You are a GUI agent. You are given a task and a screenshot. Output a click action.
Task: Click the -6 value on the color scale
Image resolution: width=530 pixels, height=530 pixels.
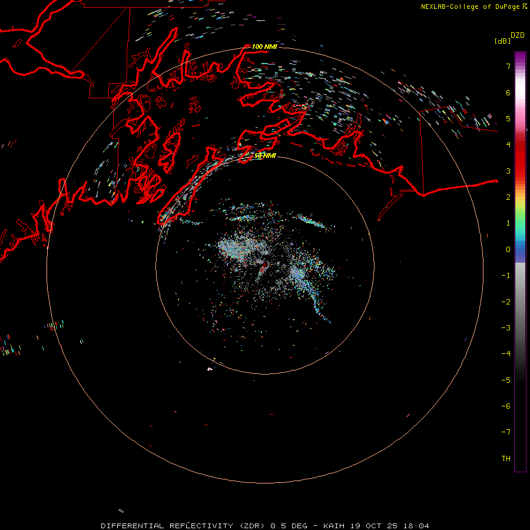tap(506, 406)
